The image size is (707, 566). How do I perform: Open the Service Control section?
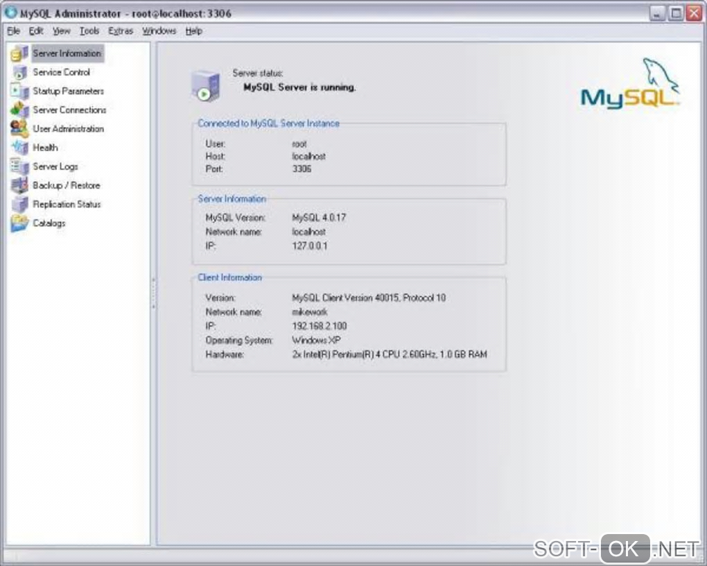pyautogui.click(x=61, y=72)
